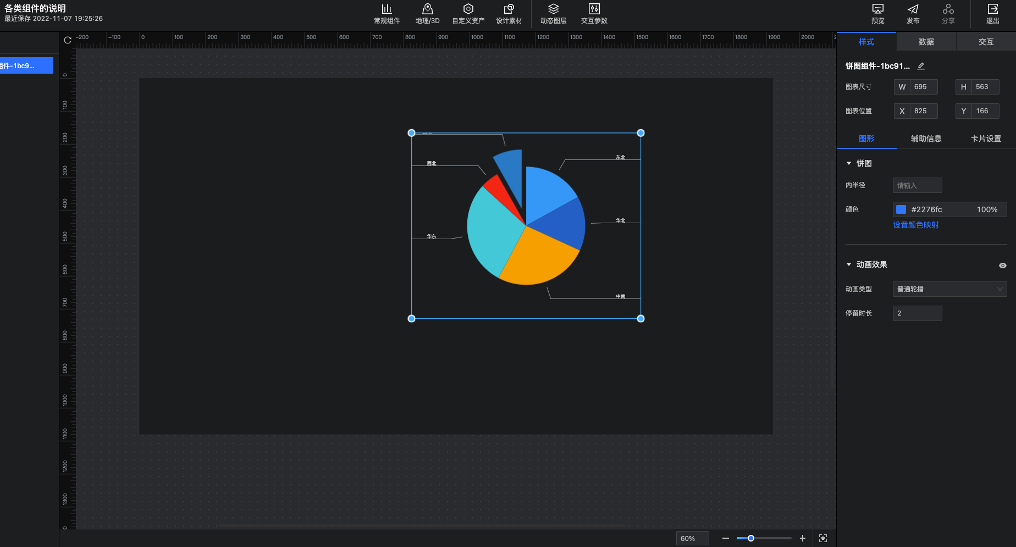This screenshot has width=1016, height=547.
Task: Click the zoom out minus icon
Action: click(x=725, y=538)
